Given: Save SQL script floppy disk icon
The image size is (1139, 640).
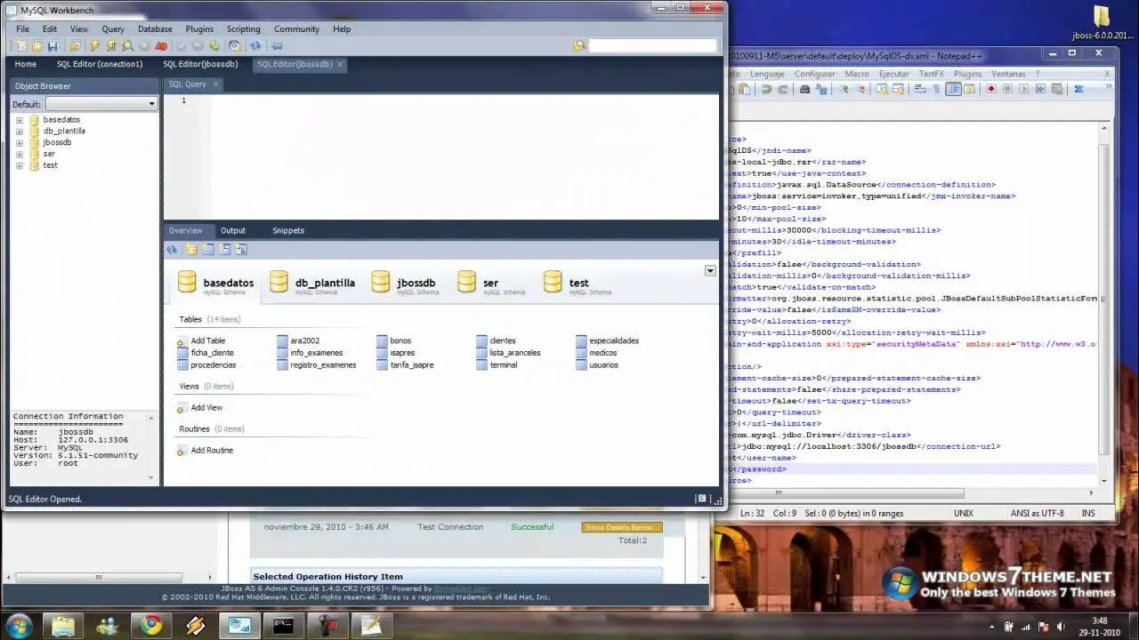Looking at the screenshot, I should pyautogui.click(x=53, y=45).
